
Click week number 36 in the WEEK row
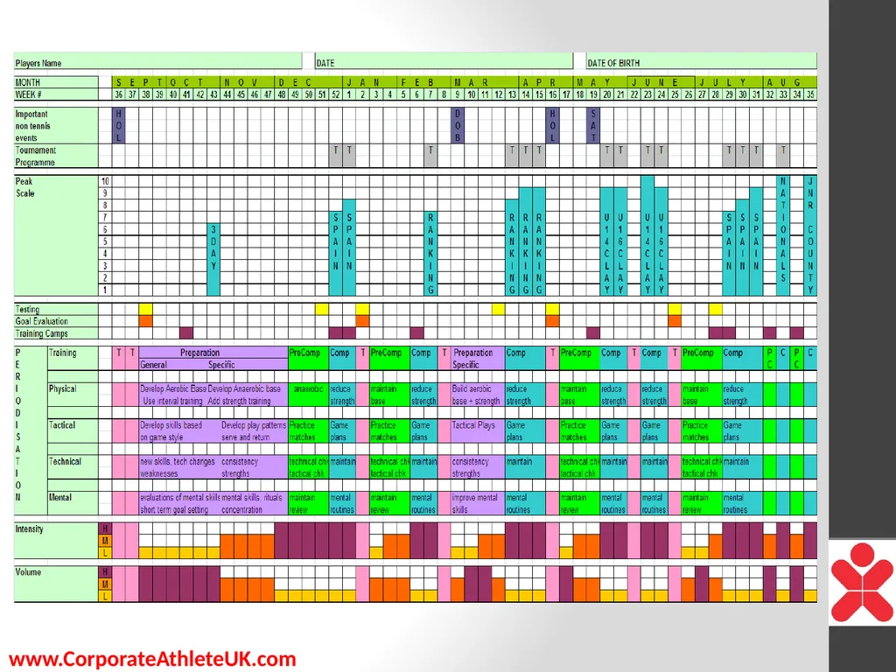[x=119, y=94]
